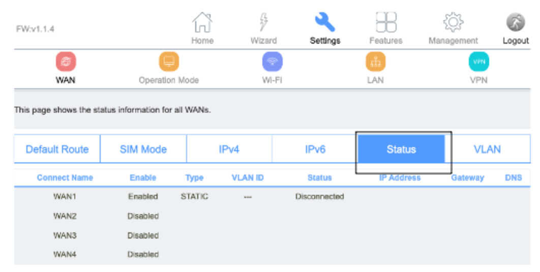Open the IPv6 tab
The width and height of the screenshot is (540, 272).
point(315,149)
